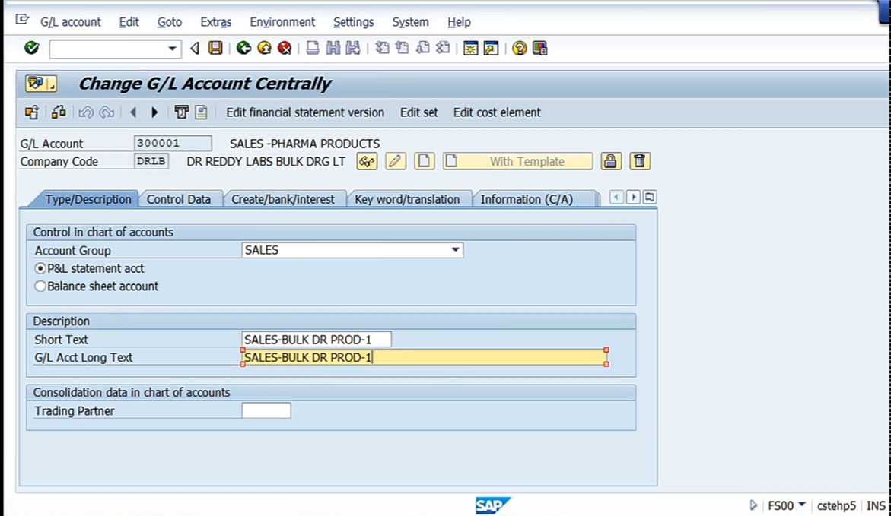Image resolution: width=891 pixels, height=516 pixels.
Task: Go back with green Back arrow icon
Action: [243, 48]
